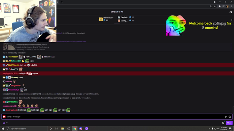
Task: Click the taskbar clock showing 10:29 PM
Action: coord(223,128)
